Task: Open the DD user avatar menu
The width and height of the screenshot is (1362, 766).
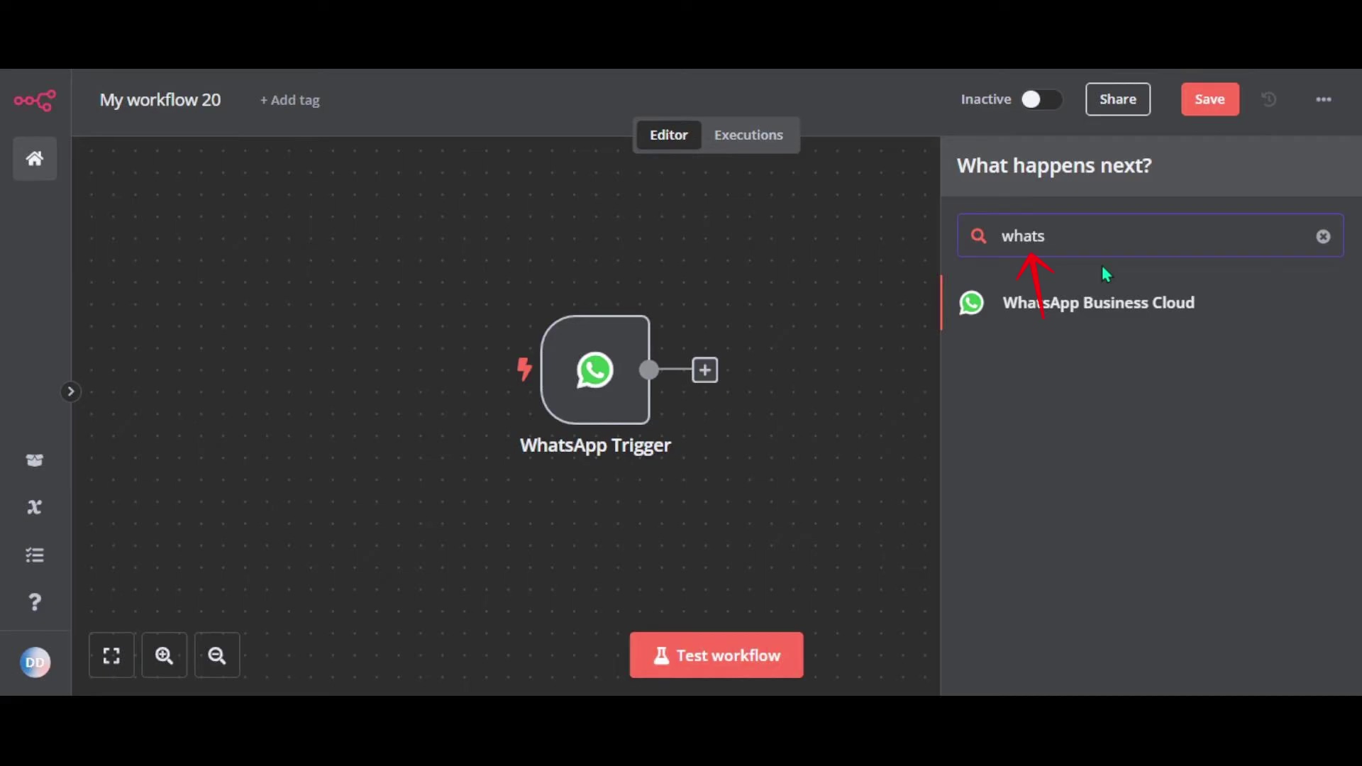Action: click(x=35, y=662)
